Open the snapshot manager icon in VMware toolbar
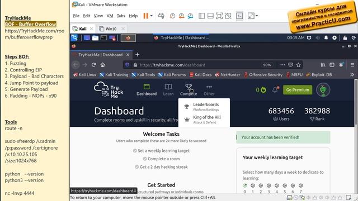The width and height of the screenshot is (358, 201). click(190, 16)
